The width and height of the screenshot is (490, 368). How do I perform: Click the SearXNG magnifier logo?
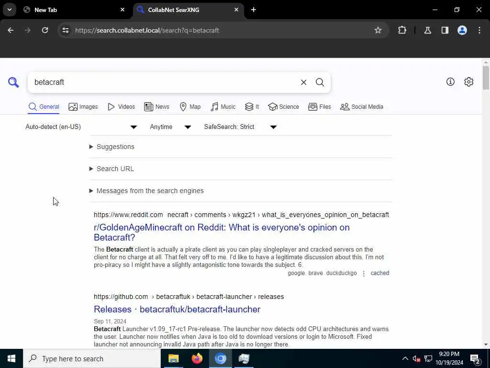[13, 82]
